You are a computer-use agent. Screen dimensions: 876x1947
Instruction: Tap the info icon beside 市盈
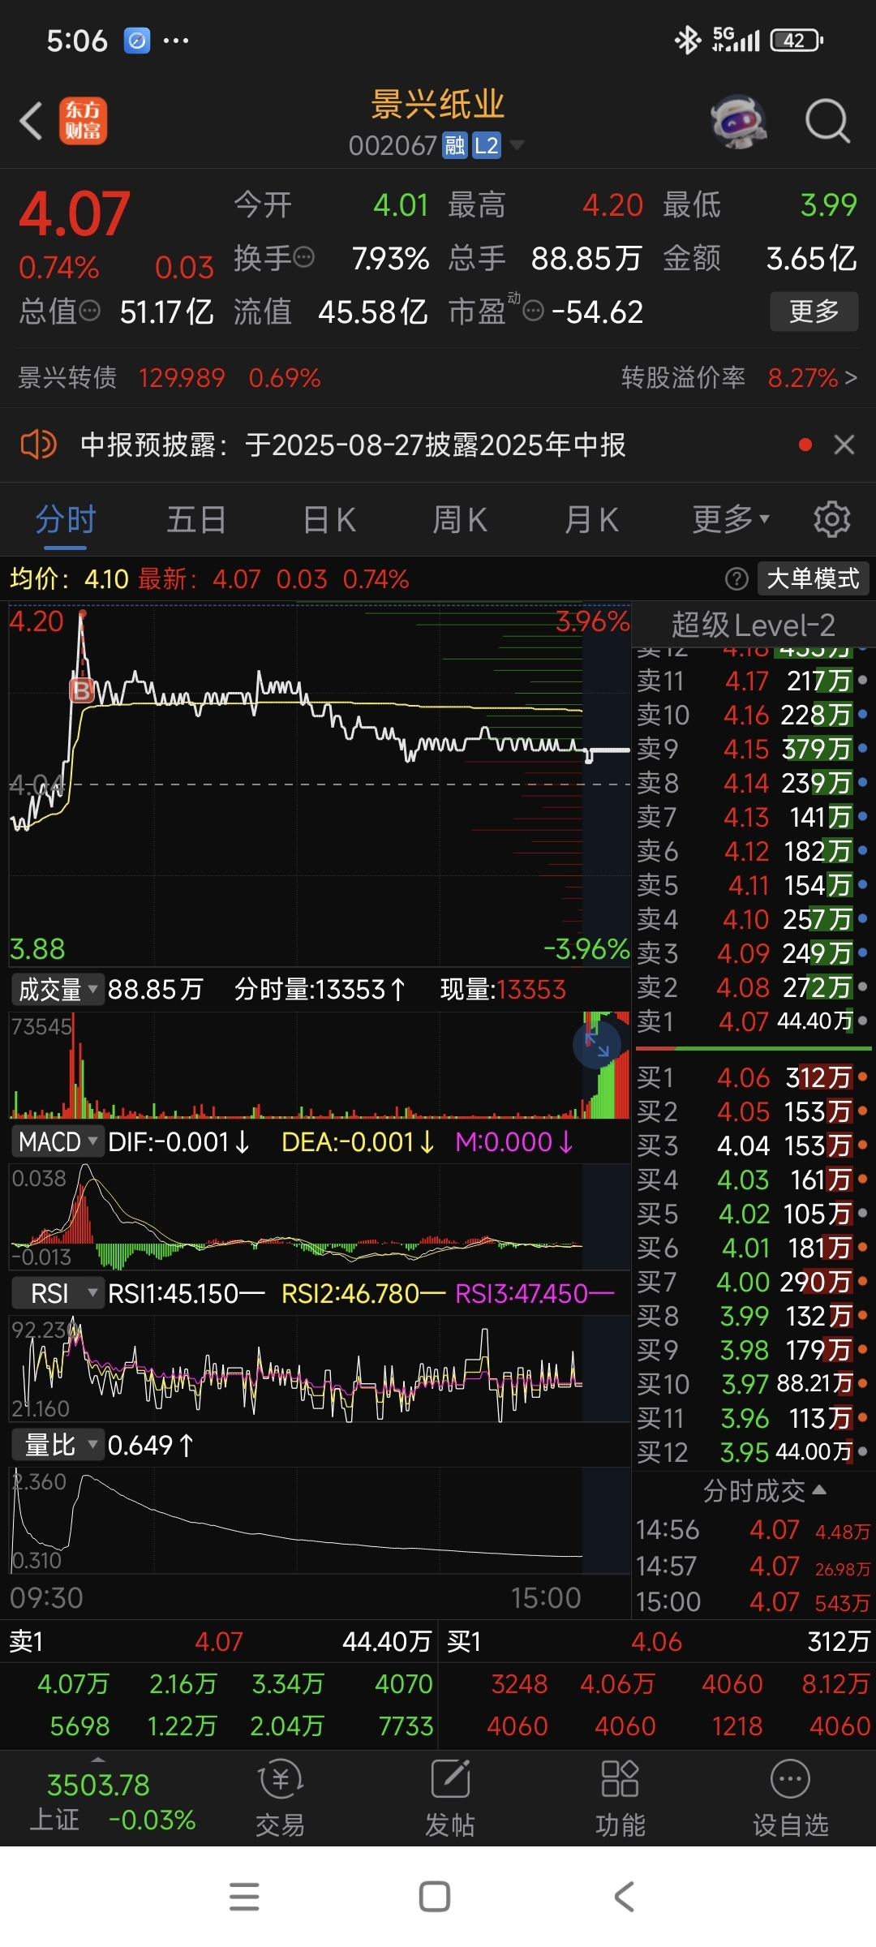pos(533,311)
